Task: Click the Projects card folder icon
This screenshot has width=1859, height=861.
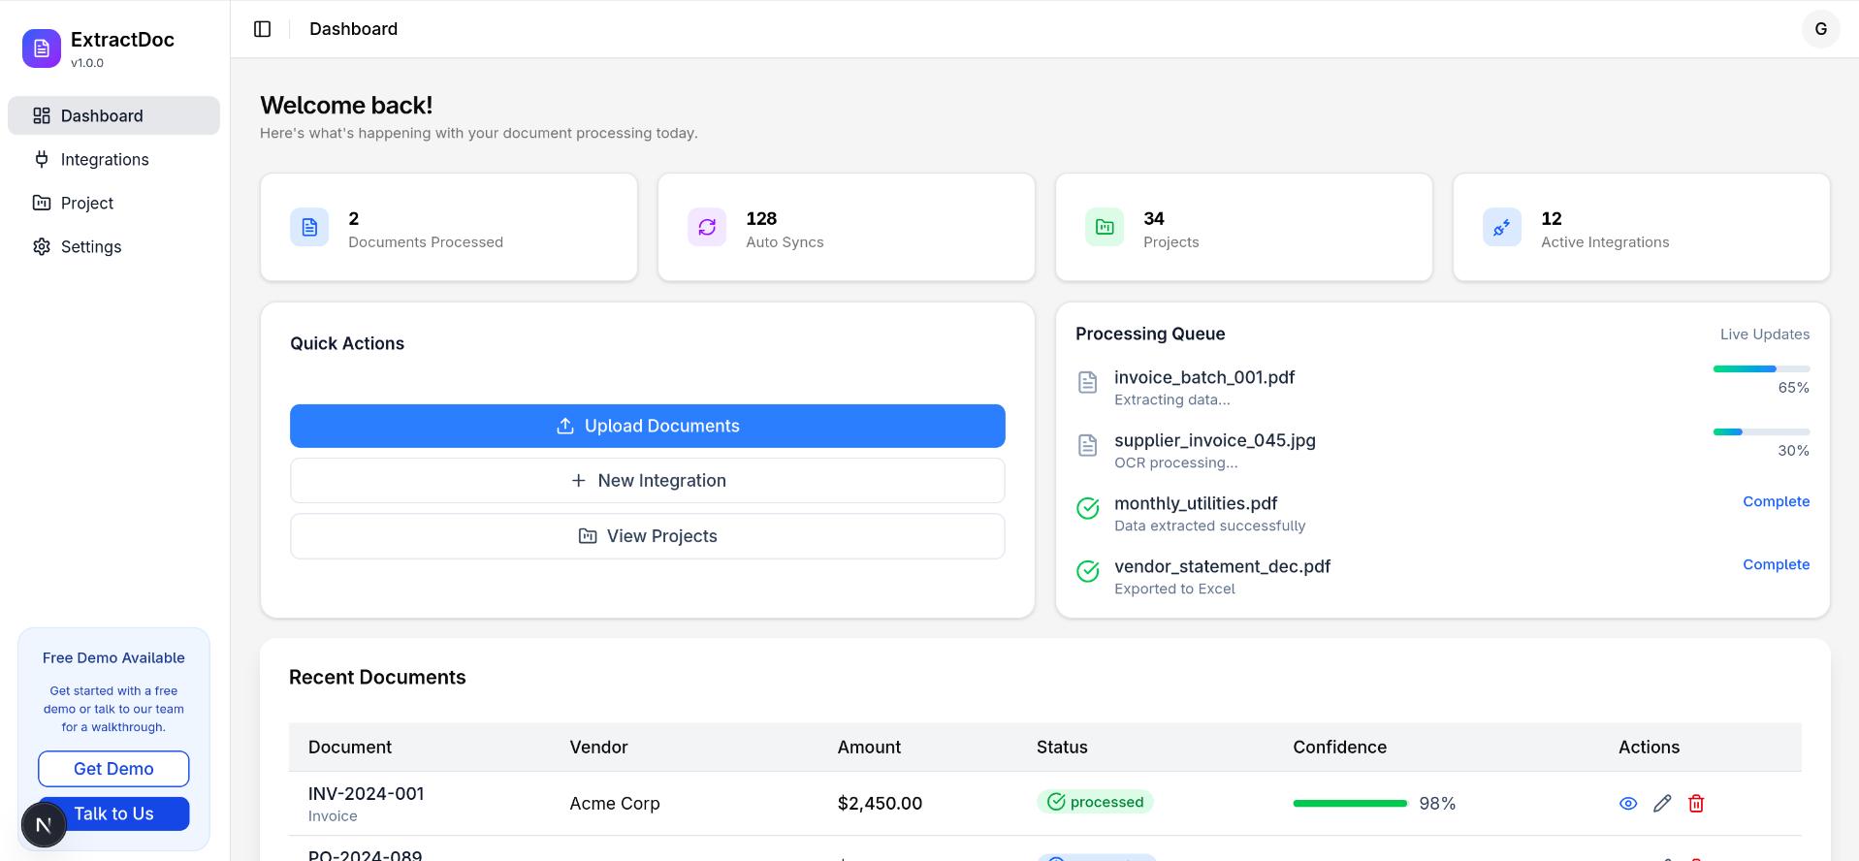Action: pos(1105,227)
